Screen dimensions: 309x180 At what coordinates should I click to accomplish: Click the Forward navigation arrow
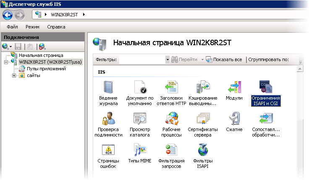pyautogui.click(x=20, y=15)
